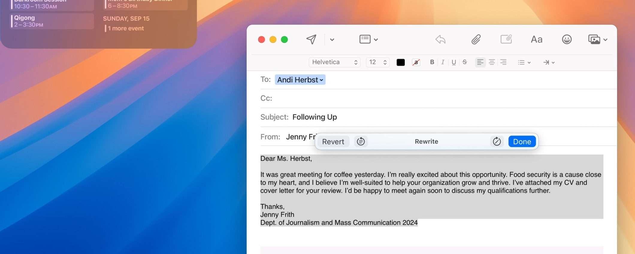The height and width of the screenshot is (254, 635).
Task: Revert the rewritten text
Action: [333, 141]
